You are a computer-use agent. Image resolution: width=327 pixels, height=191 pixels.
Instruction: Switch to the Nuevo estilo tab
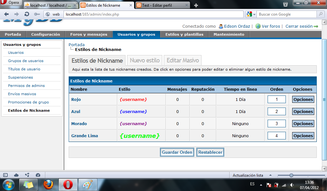pyautogui.click(x=145, y=60)
